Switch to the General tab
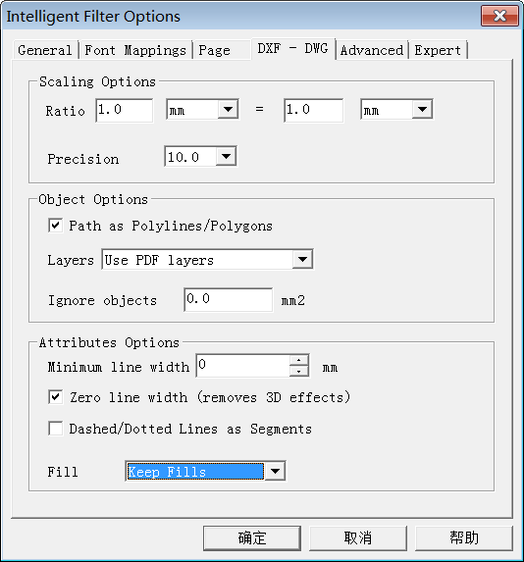 coord(45,50)
